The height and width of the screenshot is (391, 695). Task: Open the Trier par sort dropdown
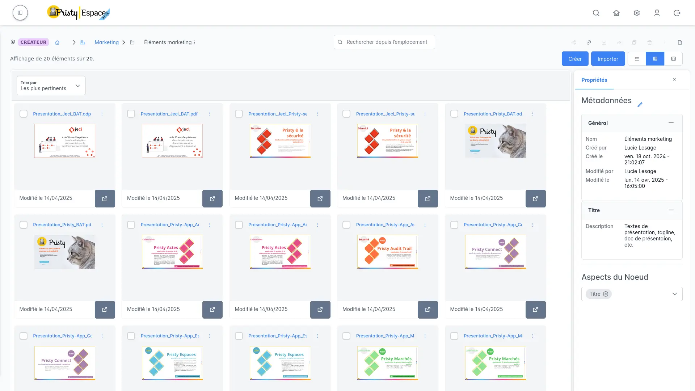tap(51, 86)
